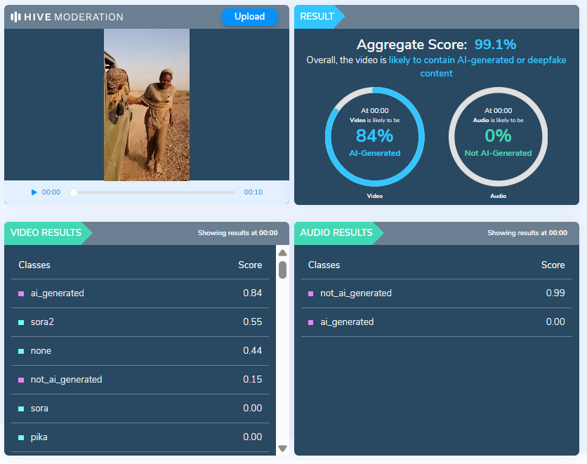Select the VIDEO RESULTS tab header
Viewport: 587px width, 464px height.
[x=46, y=233]
